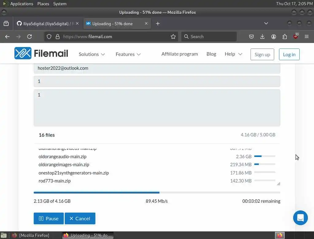Click the oldorangeaudio-main.zip progress bar
Image resolution: width=314 pixels, height=239 pixels.
click(x=265, y=156)
